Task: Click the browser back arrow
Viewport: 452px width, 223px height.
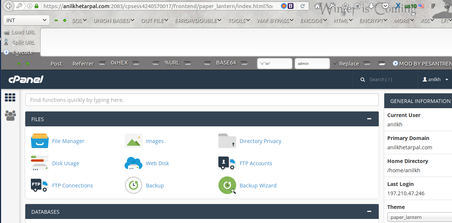Action: [x=8, y=6]
